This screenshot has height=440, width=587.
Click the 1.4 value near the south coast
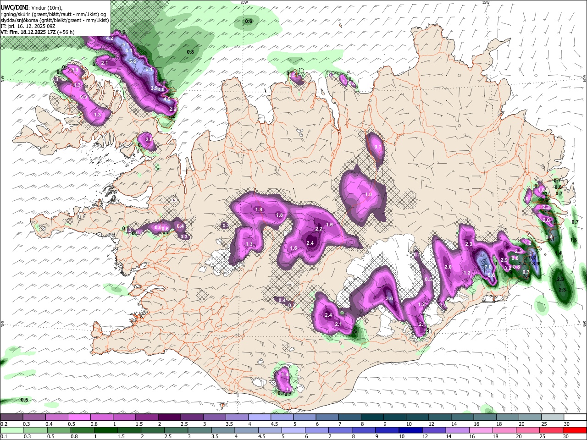[x=285, y=375]
